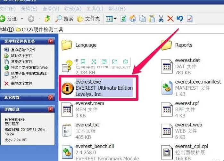Viewport: 224px width, 161px height.
Task: Open the 工具(T) menu
Action: [95, 9]
